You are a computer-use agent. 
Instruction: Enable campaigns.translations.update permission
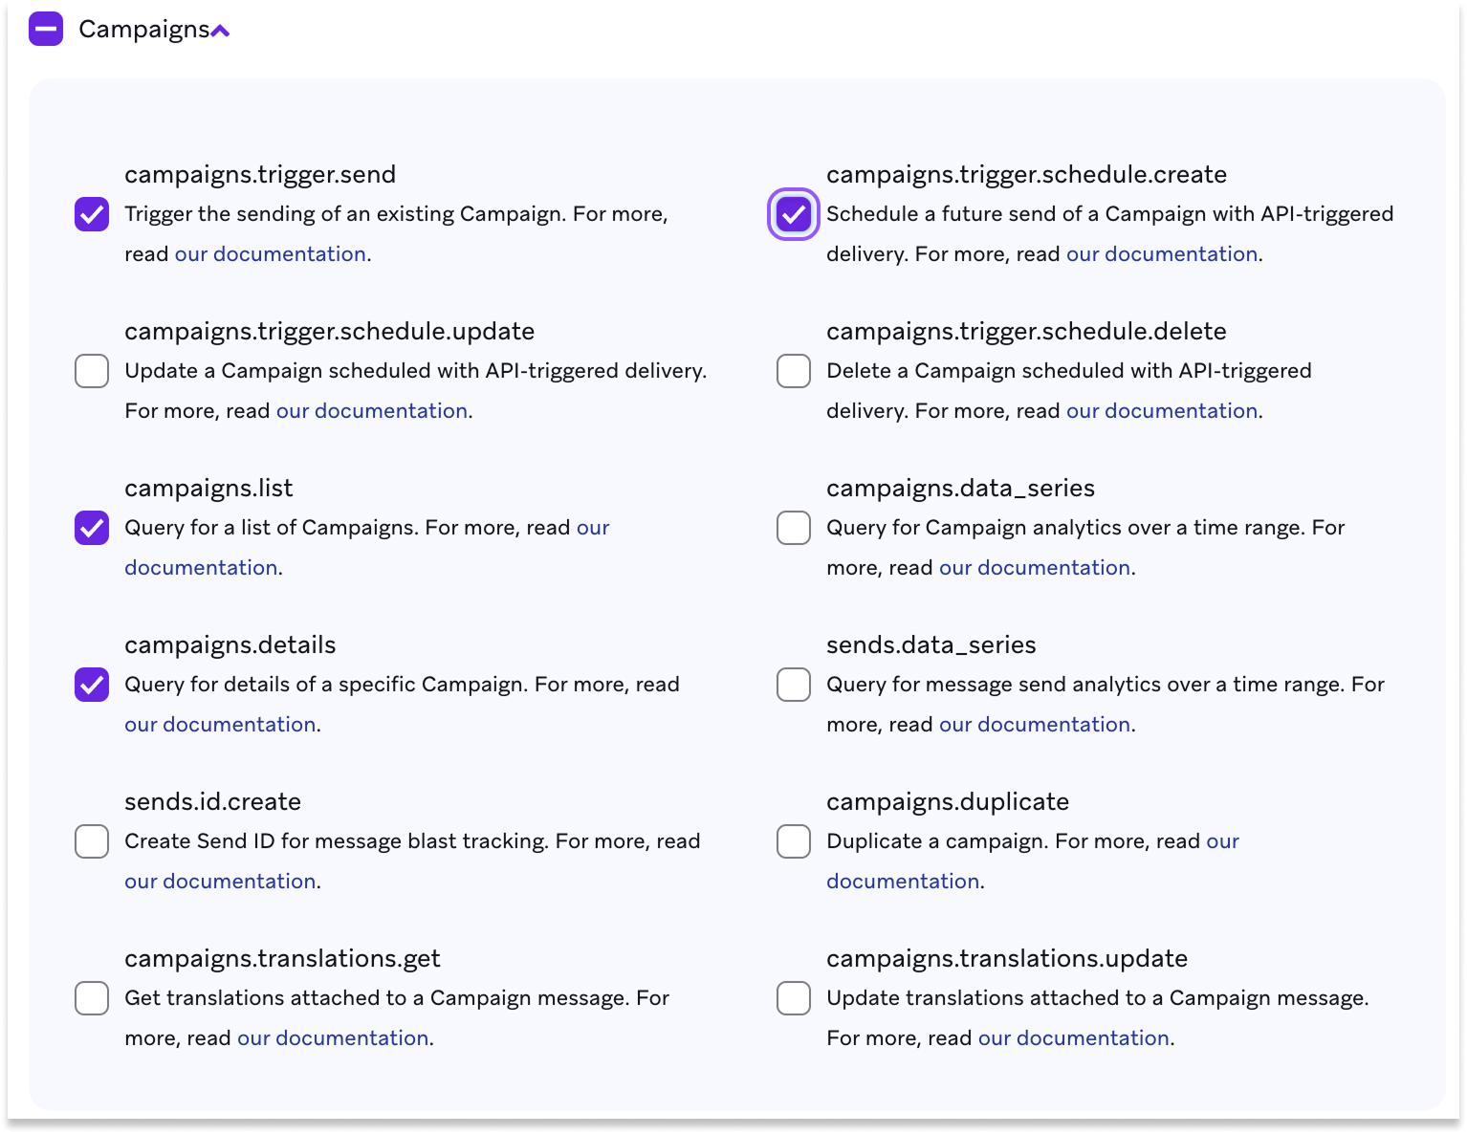click(x=793, y=998)
